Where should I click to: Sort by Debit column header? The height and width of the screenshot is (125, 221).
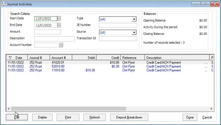tap(84, 58)
